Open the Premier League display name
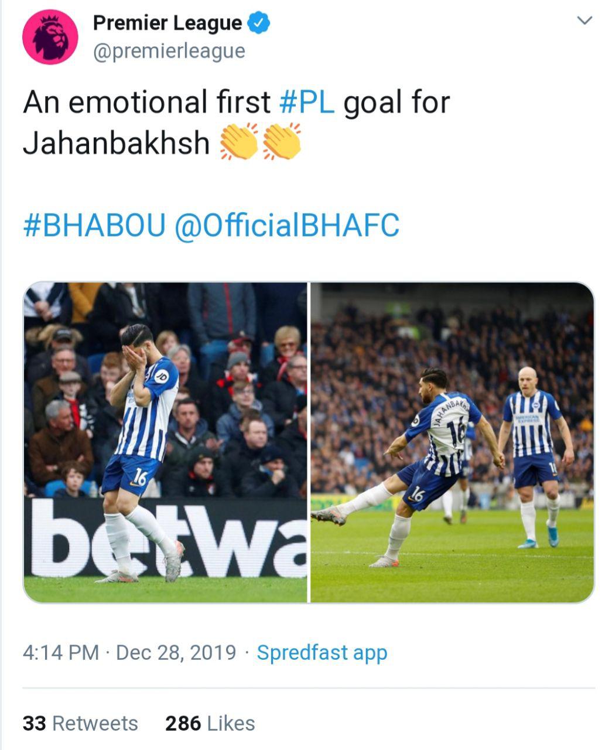 (167, 23)
